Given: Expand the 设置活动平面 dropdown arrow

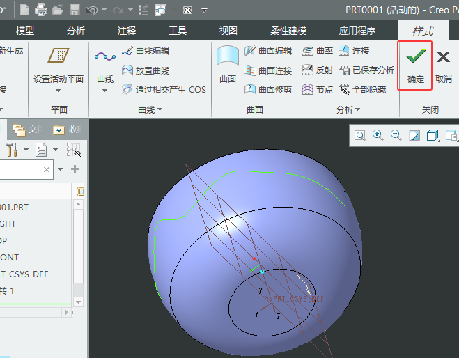Looking at the screenshot, I should pos(59,91).
